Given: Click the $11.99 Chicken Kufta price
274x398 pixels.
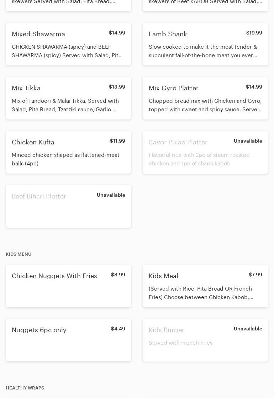Looking at the screenshot, I should [x=117, y=141].
